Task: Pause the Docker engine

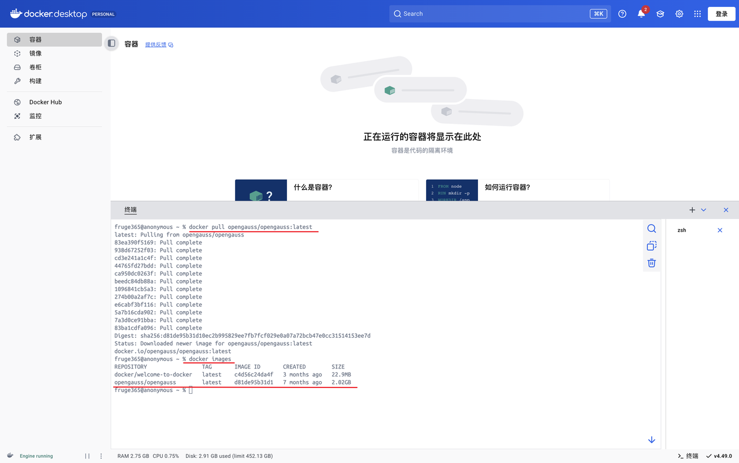Action: [87, 456]
